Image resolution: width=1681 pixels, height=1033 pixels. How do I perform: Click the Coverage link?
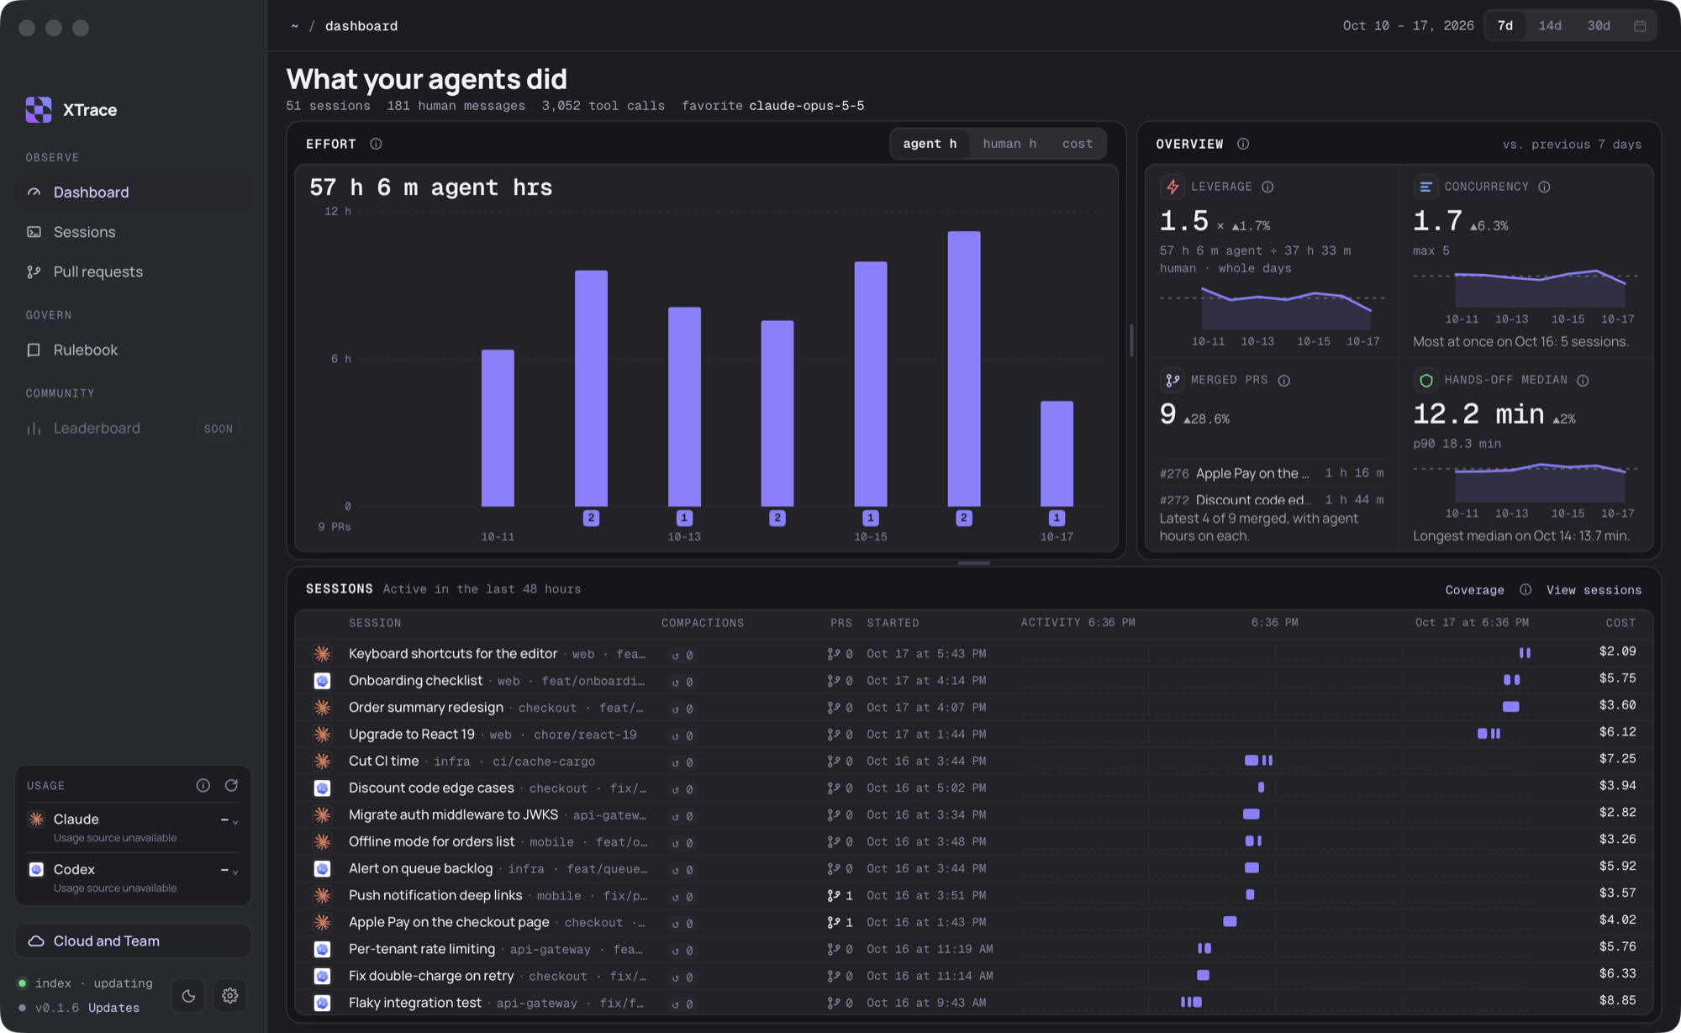coord(1474,590)
